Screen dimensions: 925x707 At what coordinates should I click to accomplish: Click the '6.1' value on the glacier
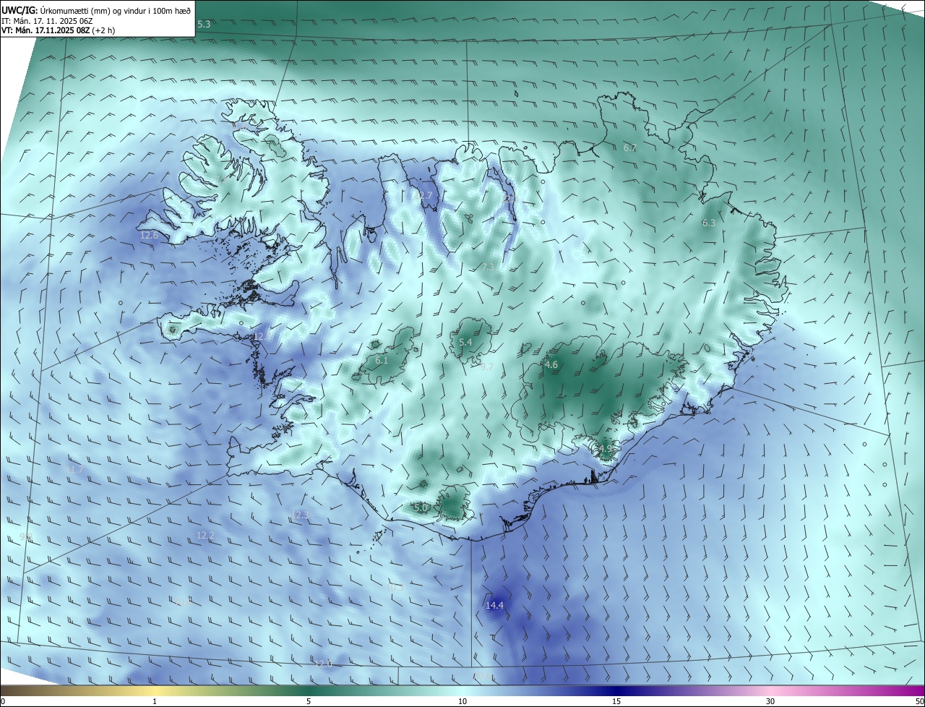pyautogui.click(x=382, y=361)
